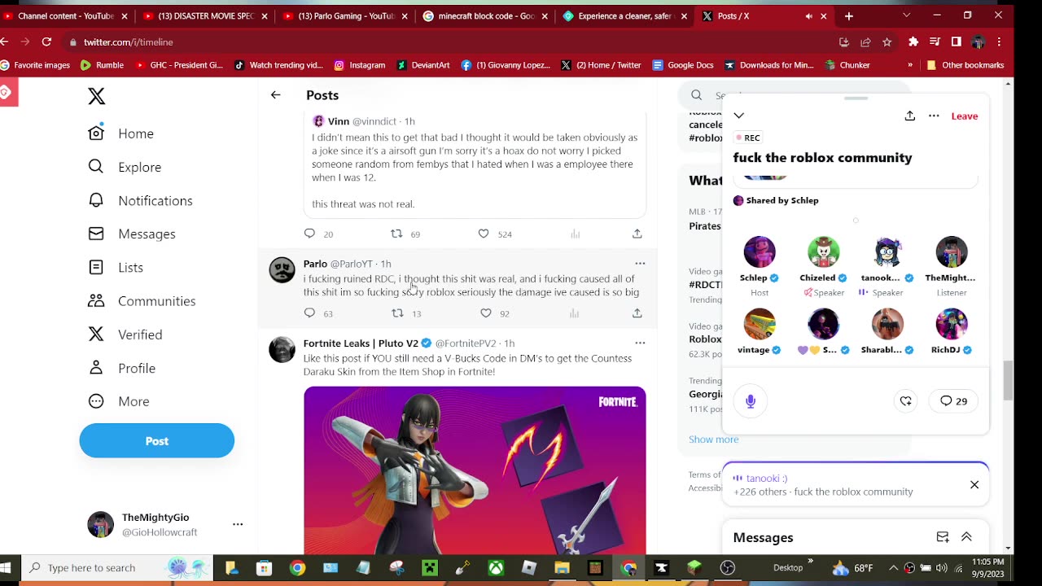Open Parlo's profile avatar

point(282,270)
